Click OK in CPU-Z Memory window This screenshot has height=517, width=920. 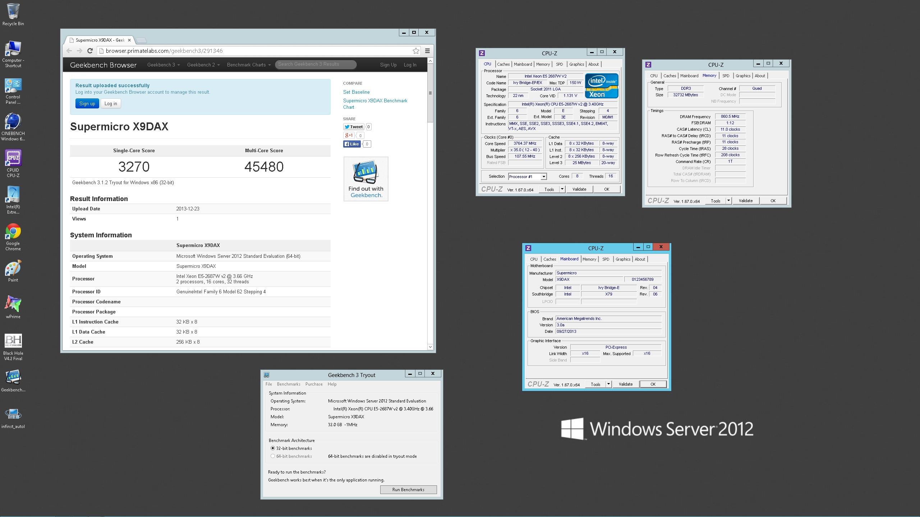pos(773,201)
